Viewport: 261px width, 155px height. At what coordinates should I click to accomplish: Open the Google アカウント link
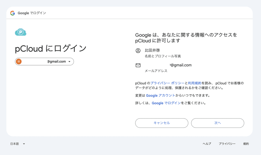(161, 95)
